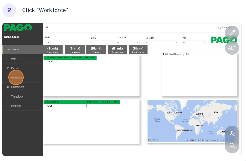Open the Period dropdown
Screen dimensions: 246x161
tap(54, 42)
